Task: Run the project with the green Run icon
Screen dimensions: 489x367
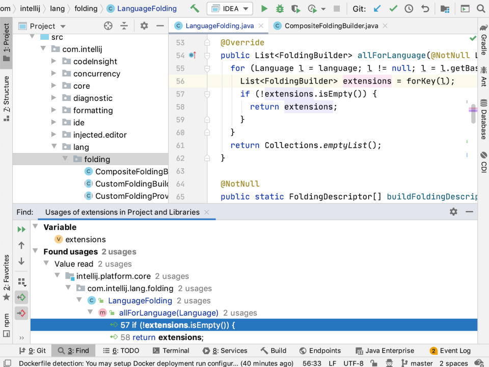Action: 265,8
